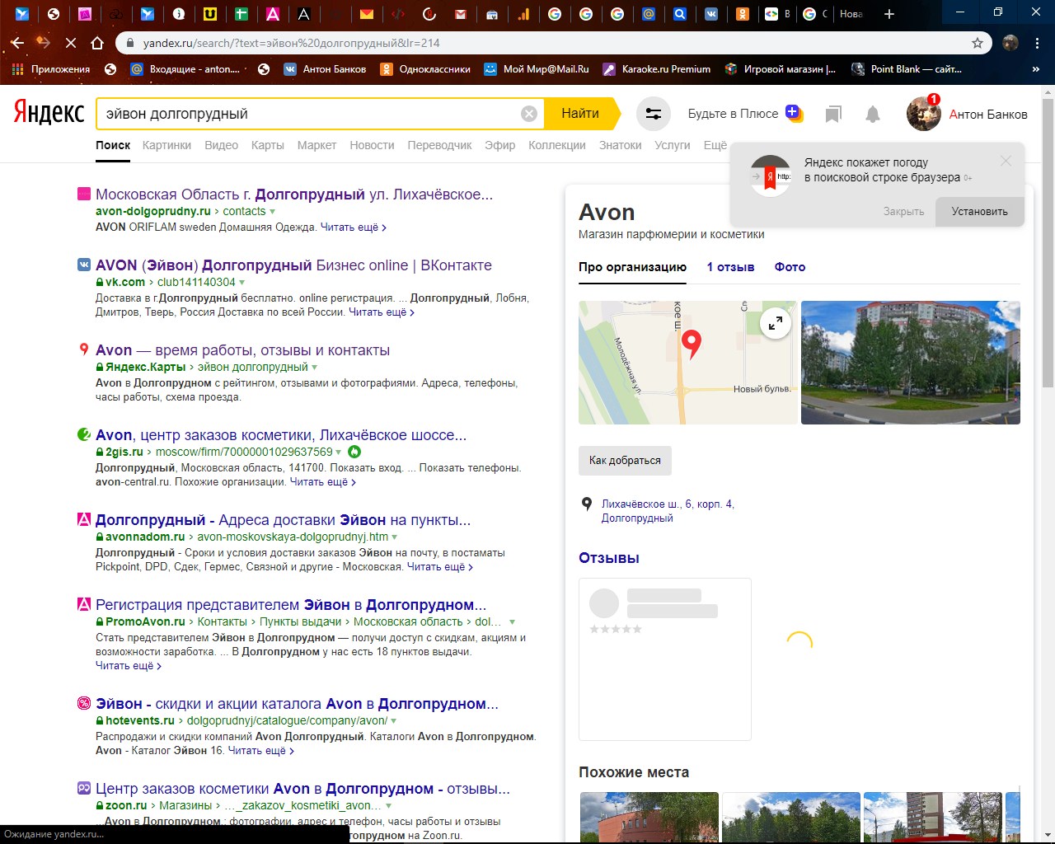Open the Point Blank bookmark
The image size is (1055, 844).
coord(907,69)
